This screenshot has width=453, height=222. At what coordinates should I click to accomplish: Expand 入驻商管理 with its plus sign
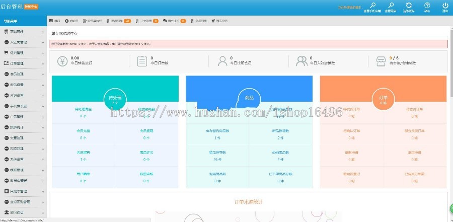coord(43,42)
